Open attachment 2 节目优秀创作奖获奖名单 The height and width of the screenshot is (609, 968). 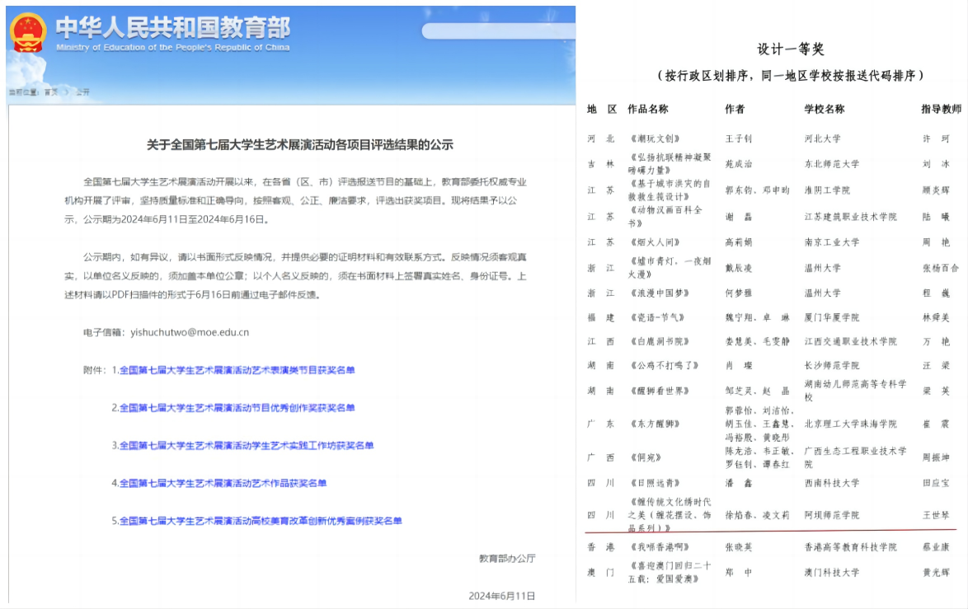coord(237,408)
